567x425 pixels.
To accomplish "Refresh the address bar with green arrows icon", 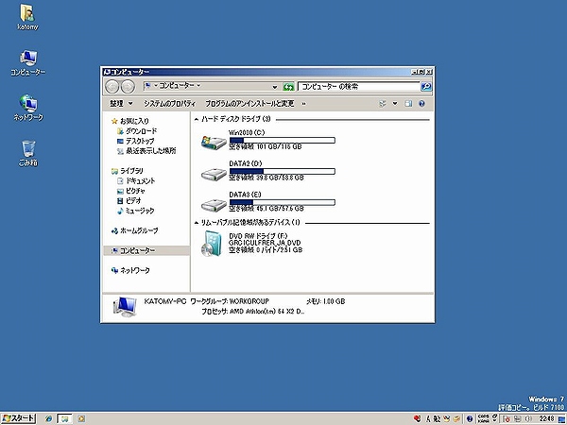I will [288, 87].
